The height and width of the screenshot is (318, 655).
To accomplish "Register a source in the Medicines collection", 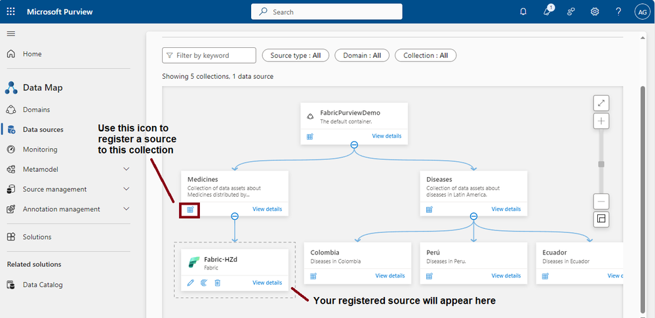I will (190, 209).
